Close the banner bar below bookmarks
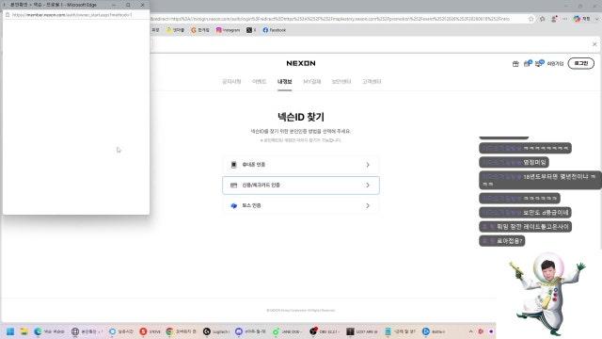The width and height of the screenshot is (602, 339). tap(594, 44)
